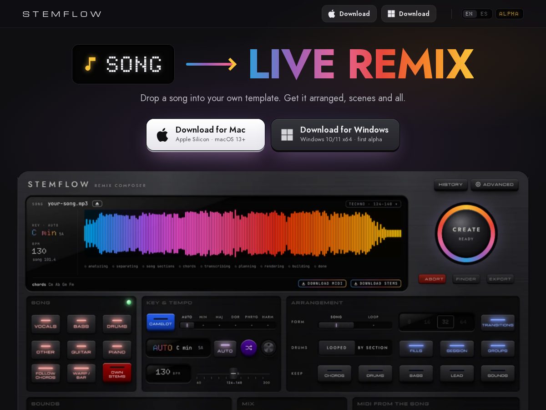Click the AUTO C min key display
The height and width of the screenshot is (410, 546).
(x=178, y=348)
